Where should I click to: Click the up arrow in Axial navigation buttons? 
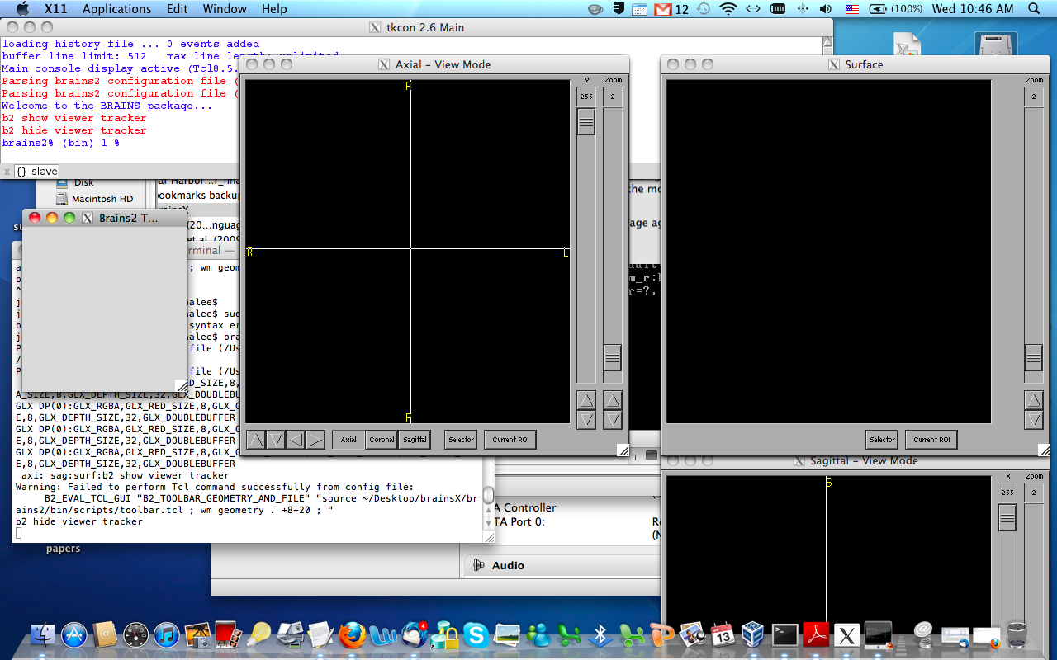coord(256,440)
